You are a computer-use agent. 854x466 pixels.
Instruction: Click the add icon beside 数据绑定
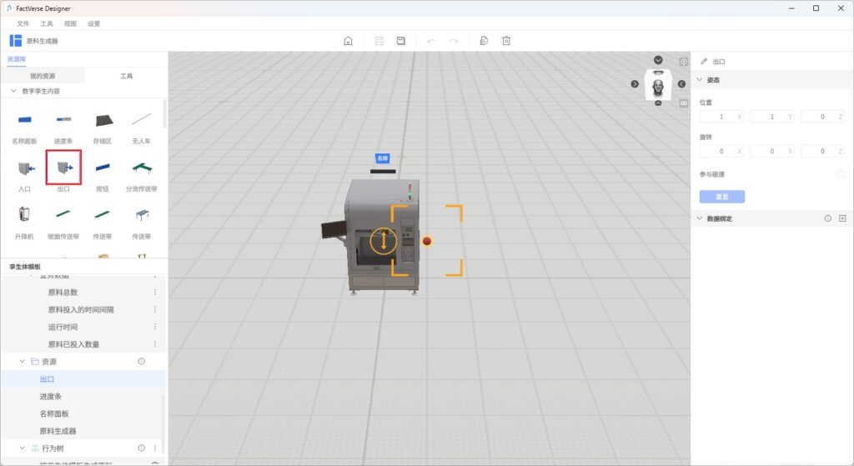click(x=842, y=218)
